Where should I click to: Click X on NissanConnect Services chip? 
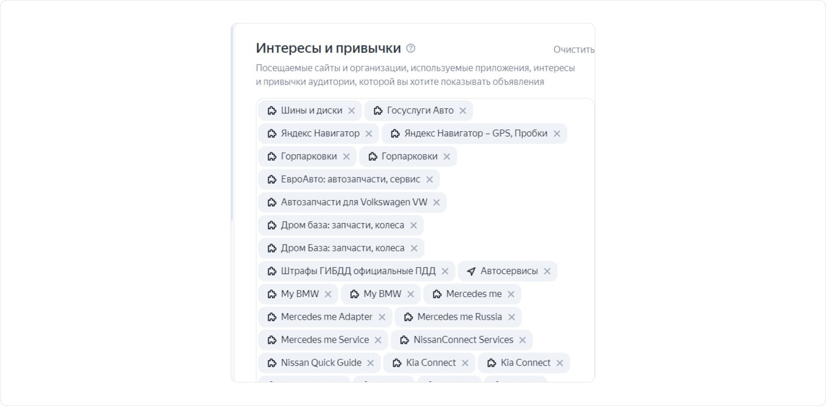(x=522, y=340)
